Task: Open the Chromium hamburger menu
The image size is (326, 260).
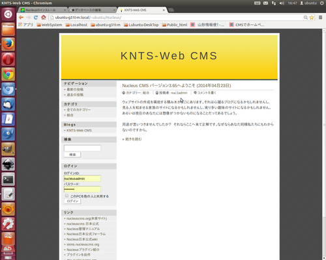Action: 320,18
